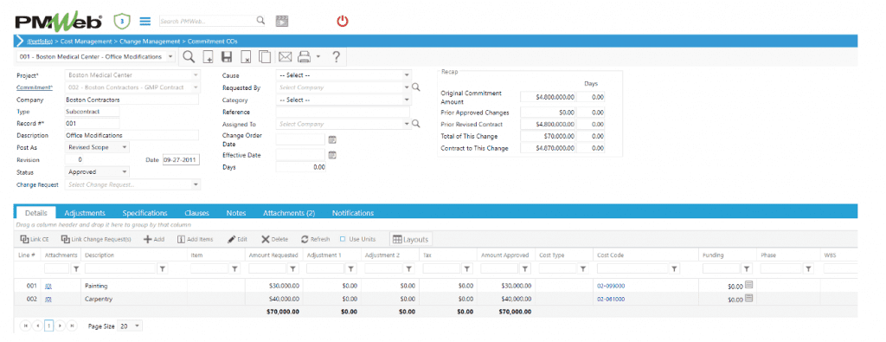Click the Assigned To lookup magnifier
The width and height of the screenshot is (886, 342).
416,124
